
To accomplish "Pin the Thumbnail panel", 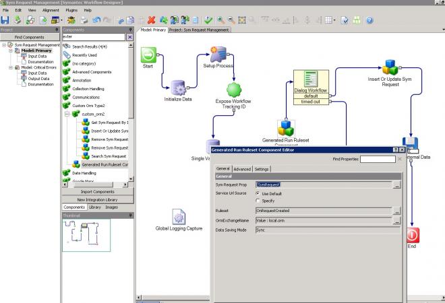I will tap(131, 215).
